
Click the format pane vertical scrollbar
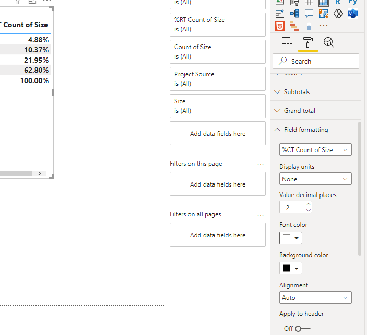click(360, 189)
